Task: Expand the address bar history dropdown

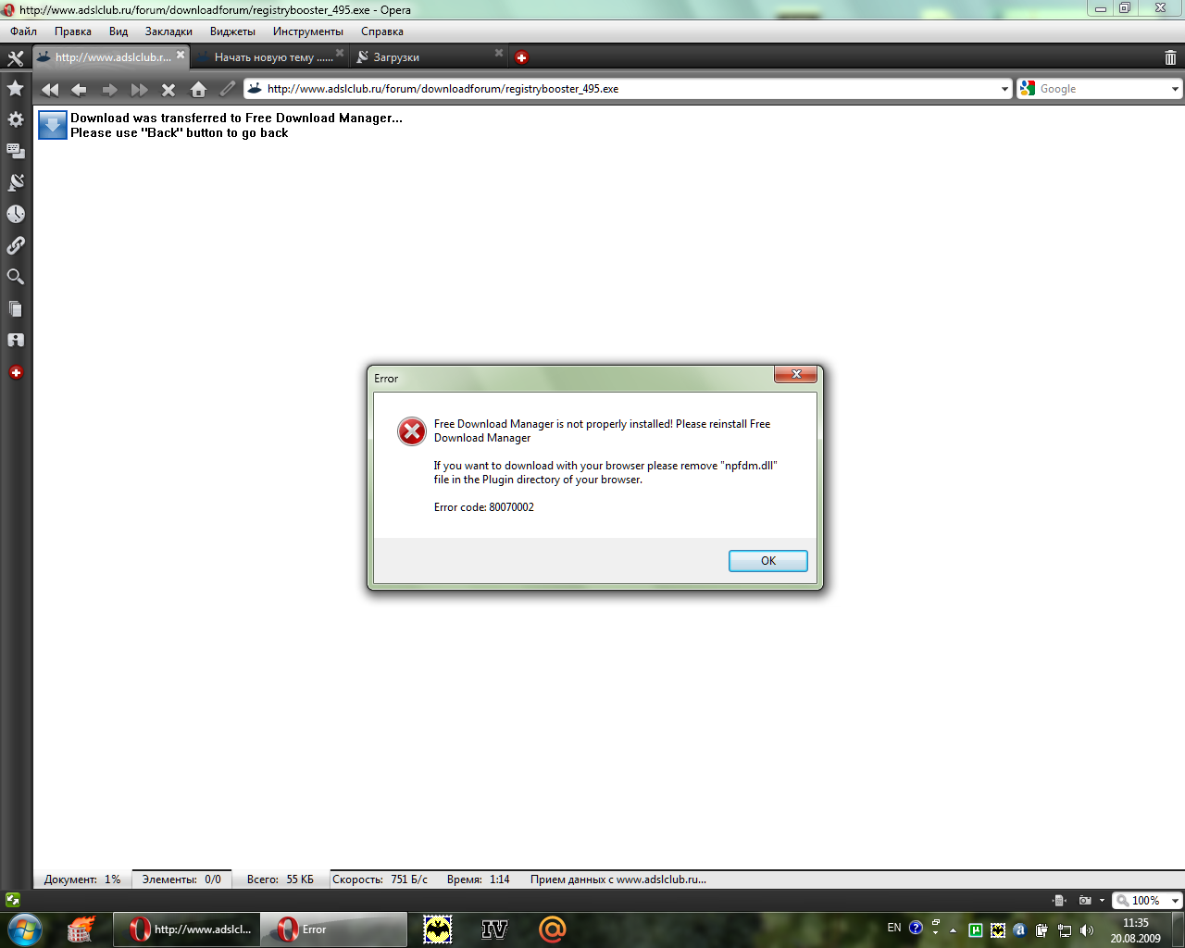Action: [1005, 90]
